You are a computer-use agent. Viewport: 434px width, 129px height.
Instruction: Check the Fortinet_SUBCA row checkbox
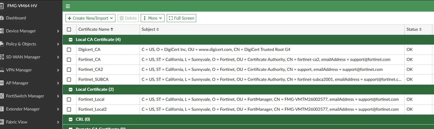point(69,79)
